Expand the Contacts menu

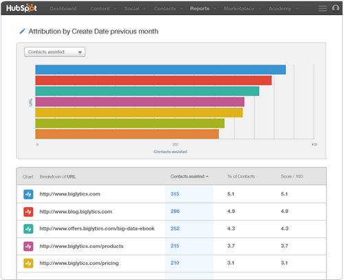[x=168, y=8]
